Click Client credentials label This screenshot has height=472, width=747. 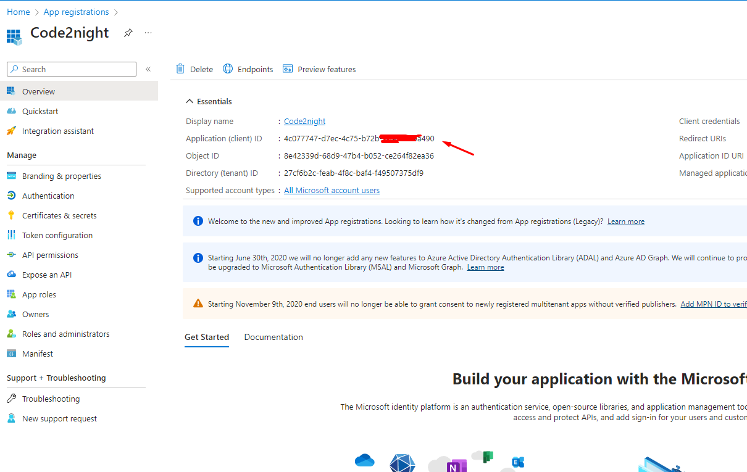coord(709,122)
